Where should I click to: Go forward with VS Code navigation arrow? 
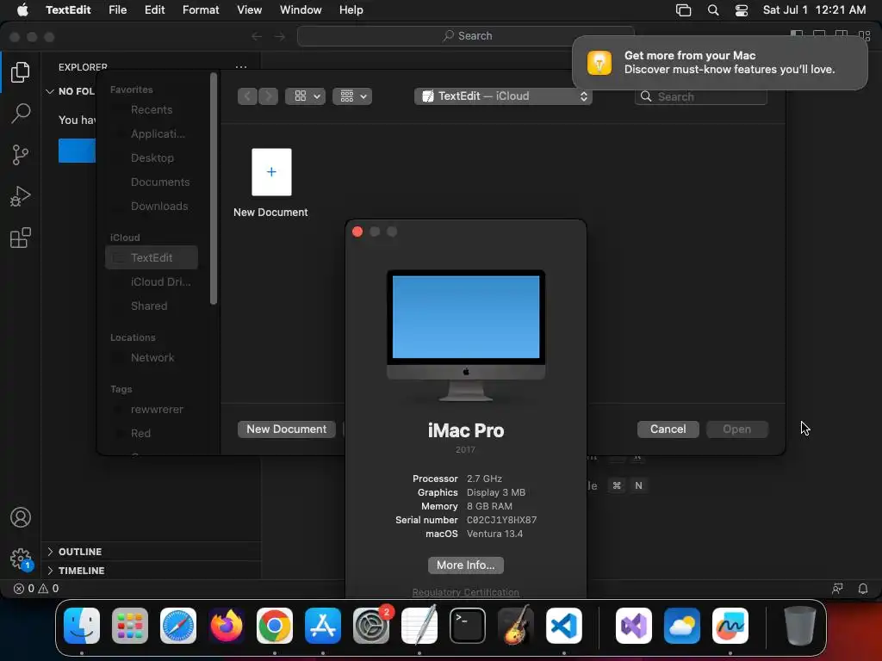pos(280,36)
